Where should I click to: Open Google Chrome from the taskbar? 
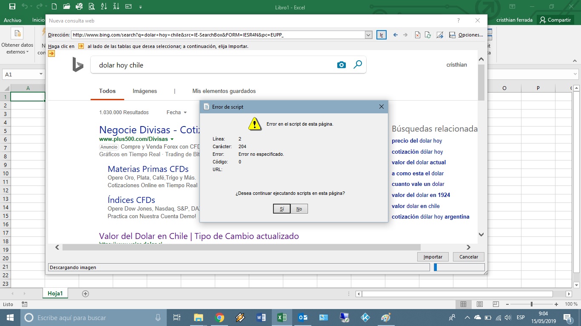(219, 318)
